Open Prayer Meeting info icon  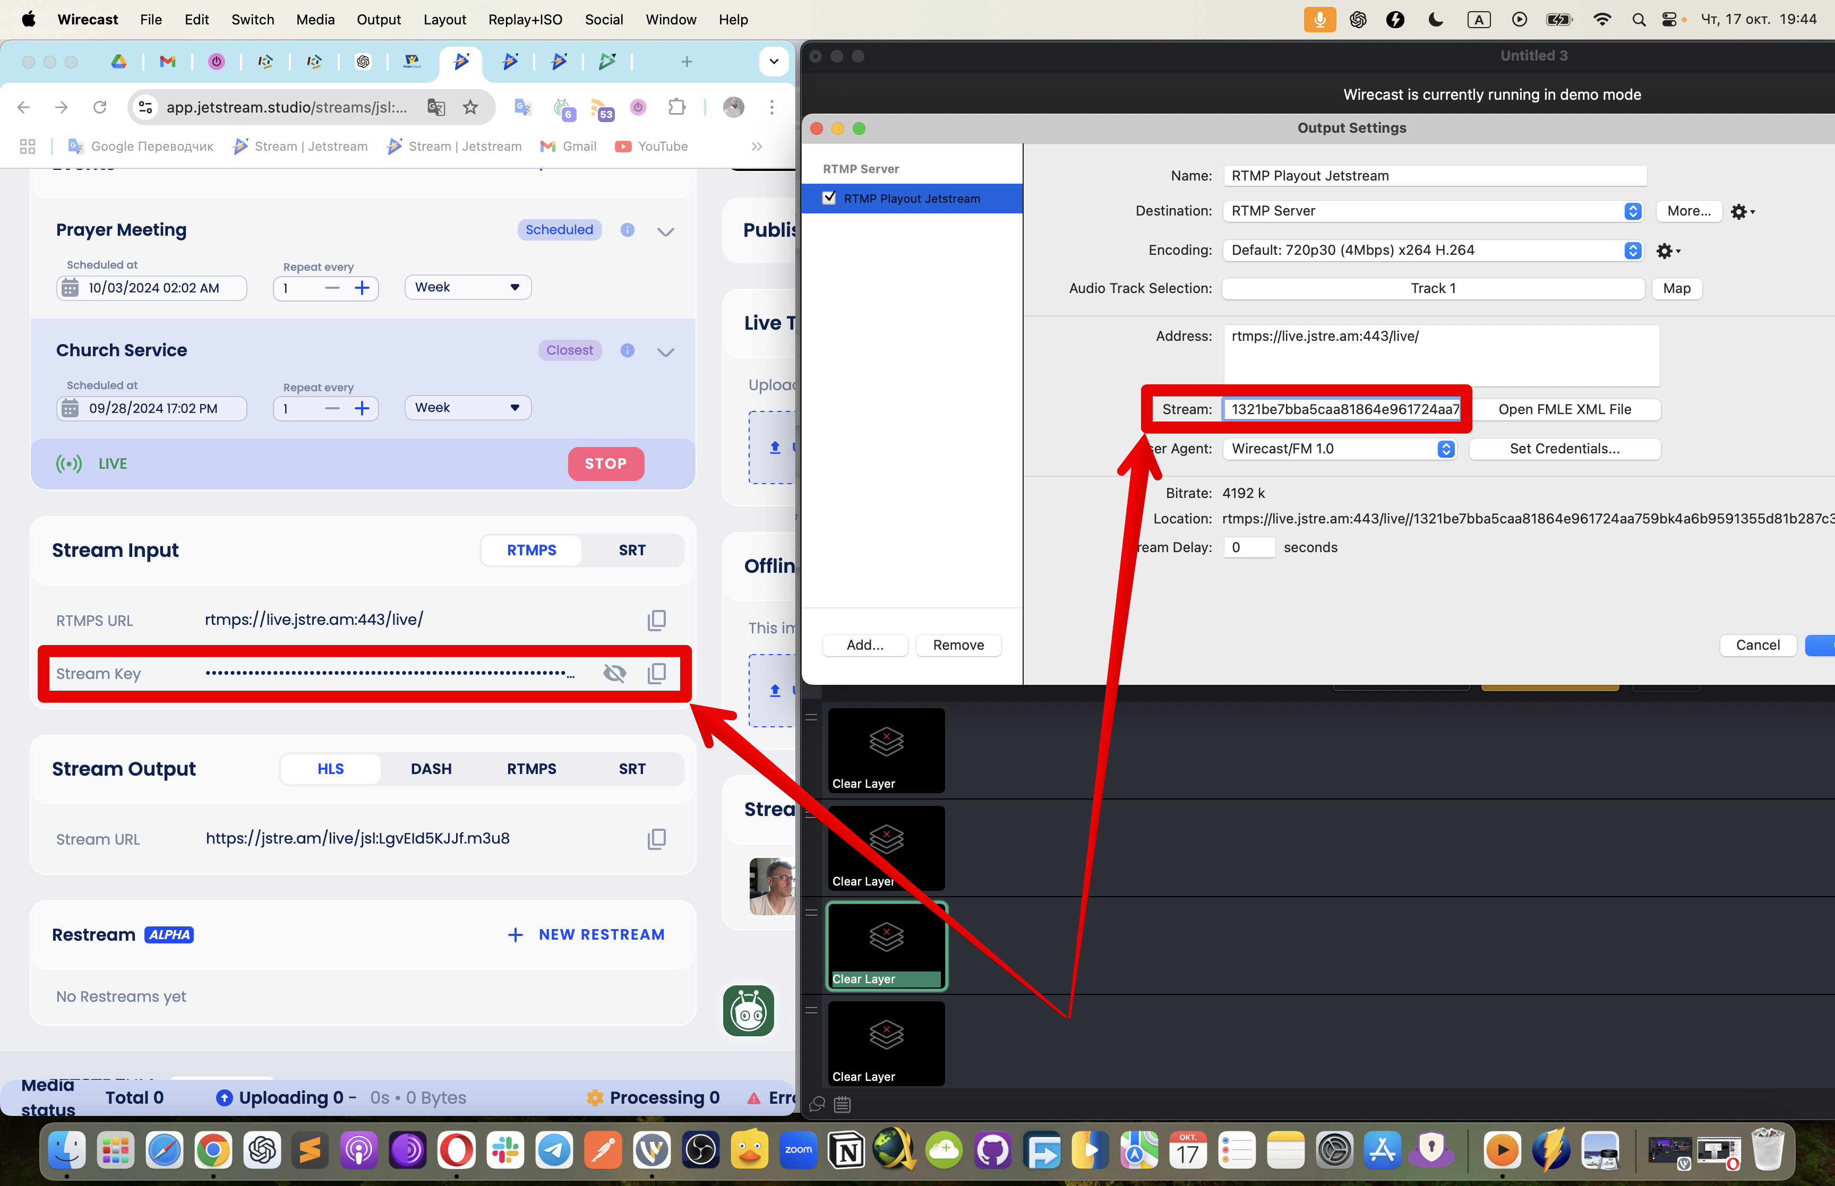point(628,229)
